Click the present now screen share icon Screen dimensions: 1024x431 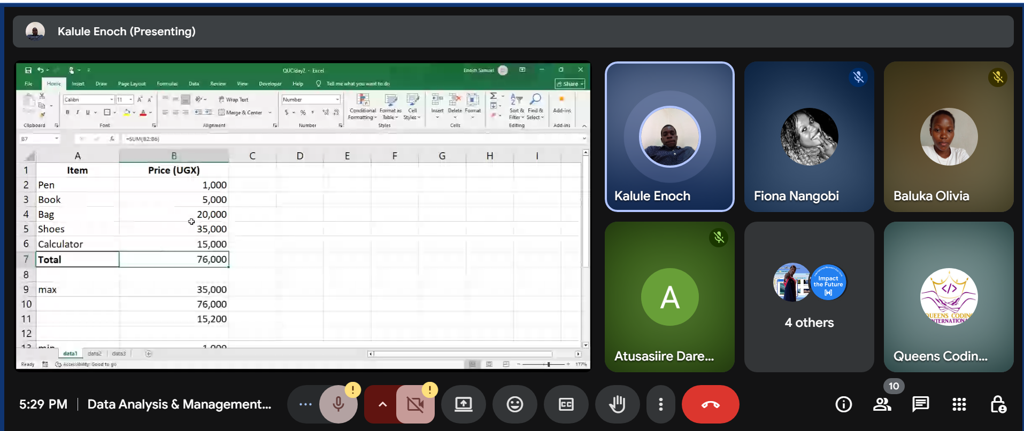point(463,404)
